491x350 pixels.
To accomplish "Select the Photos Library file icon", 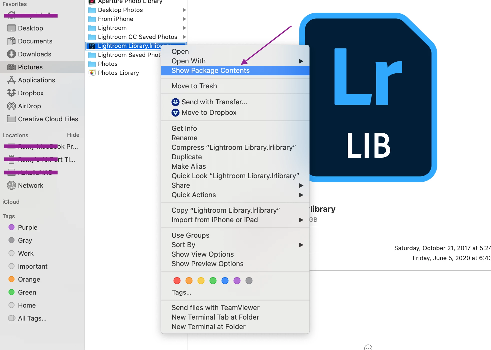I will pyautogui.click(x=92, y=73).
